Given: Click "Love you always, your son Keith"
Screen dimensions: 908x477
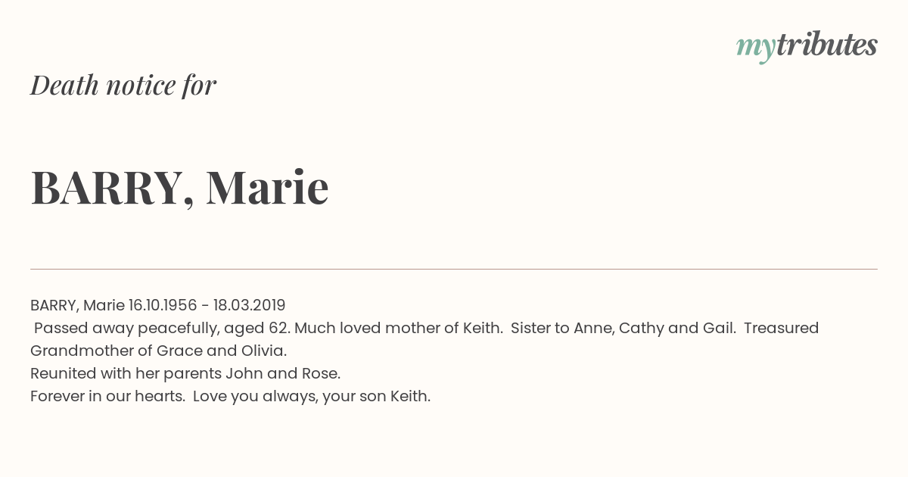Looking at the screenshot, I should point(312,396).
